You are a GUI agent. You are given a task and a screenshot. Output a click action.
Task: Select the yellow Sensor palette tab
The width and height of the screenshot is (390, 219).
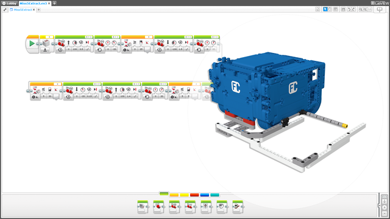[184, 195]
